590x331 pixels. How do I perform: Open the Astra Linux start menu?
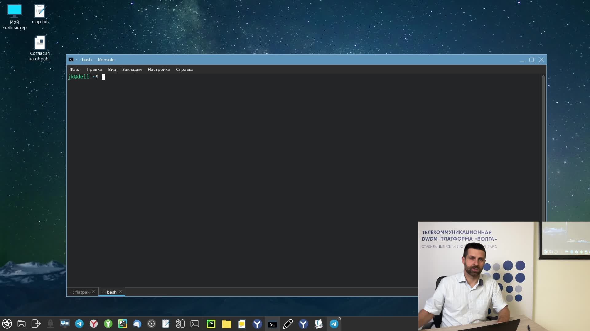coord(7,324)
